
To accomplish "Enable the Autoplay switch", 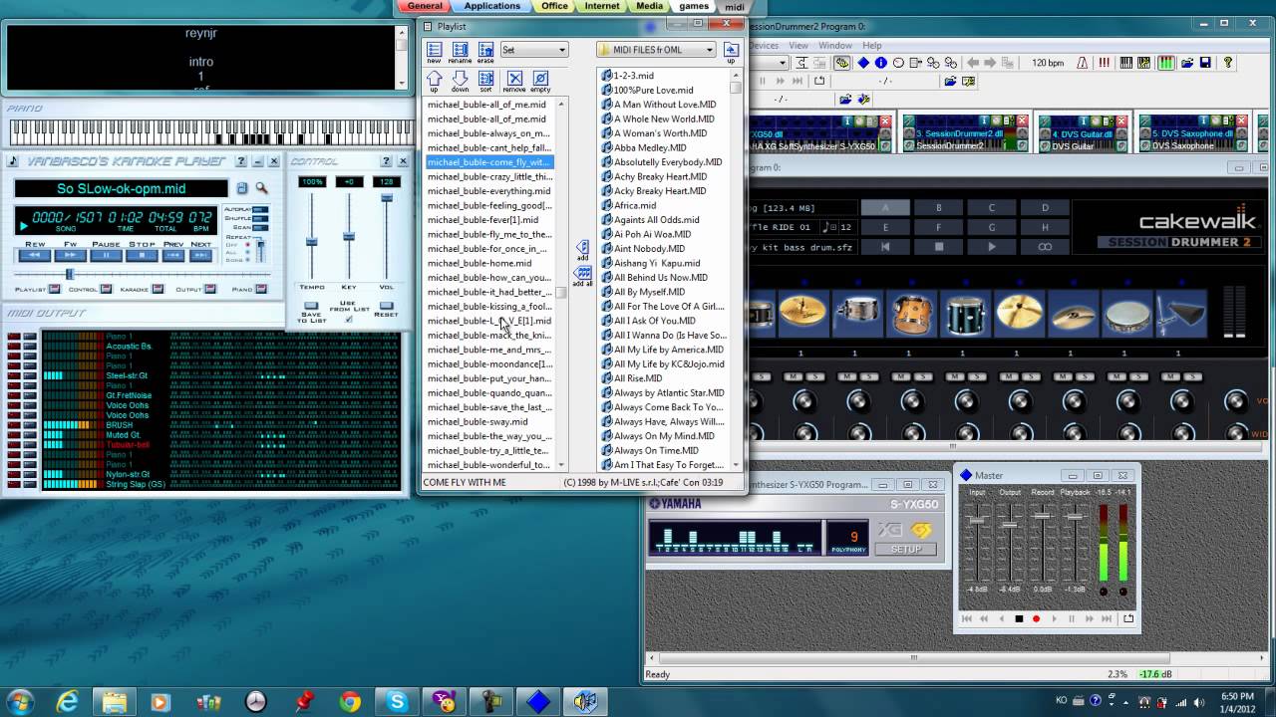I will pyautogui.click(x=260, y=210).
